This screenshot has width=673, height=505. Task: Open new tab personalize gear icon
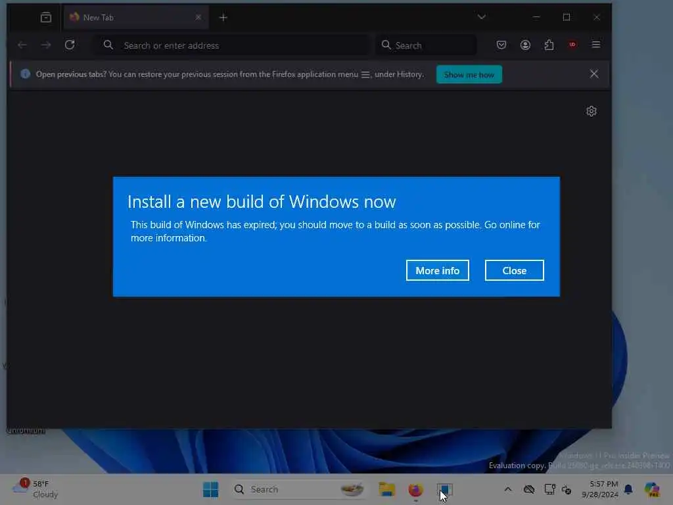pos(592,111)
